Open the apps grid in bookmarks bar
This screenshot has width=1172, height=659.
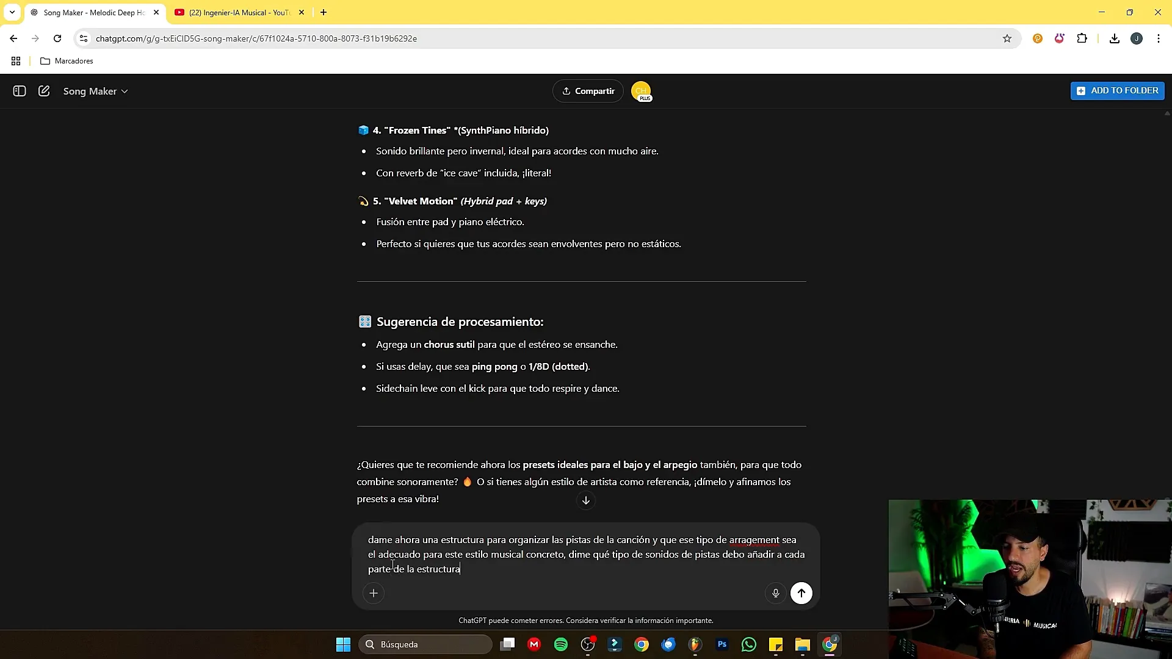point(16,61)
